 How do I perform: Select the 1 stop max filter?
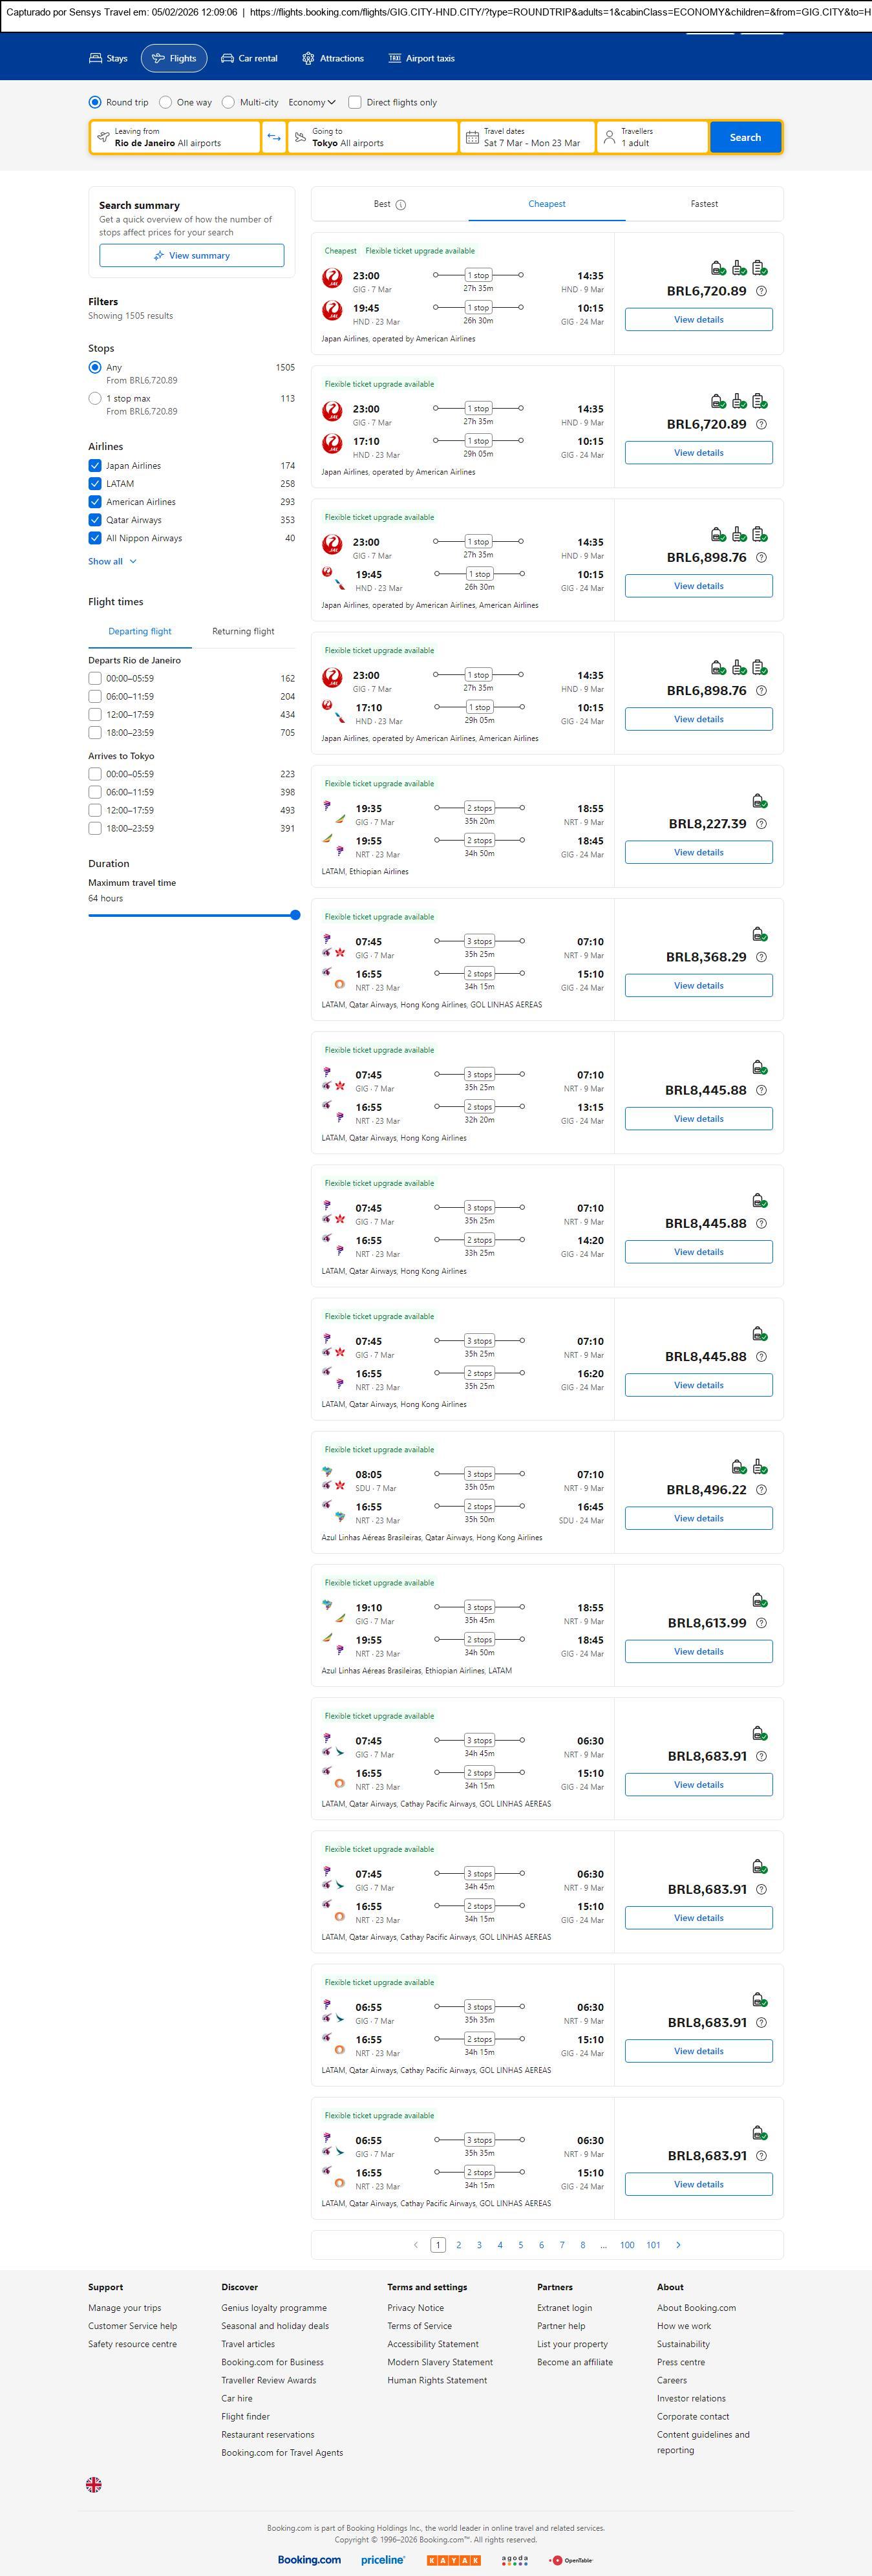95,398
